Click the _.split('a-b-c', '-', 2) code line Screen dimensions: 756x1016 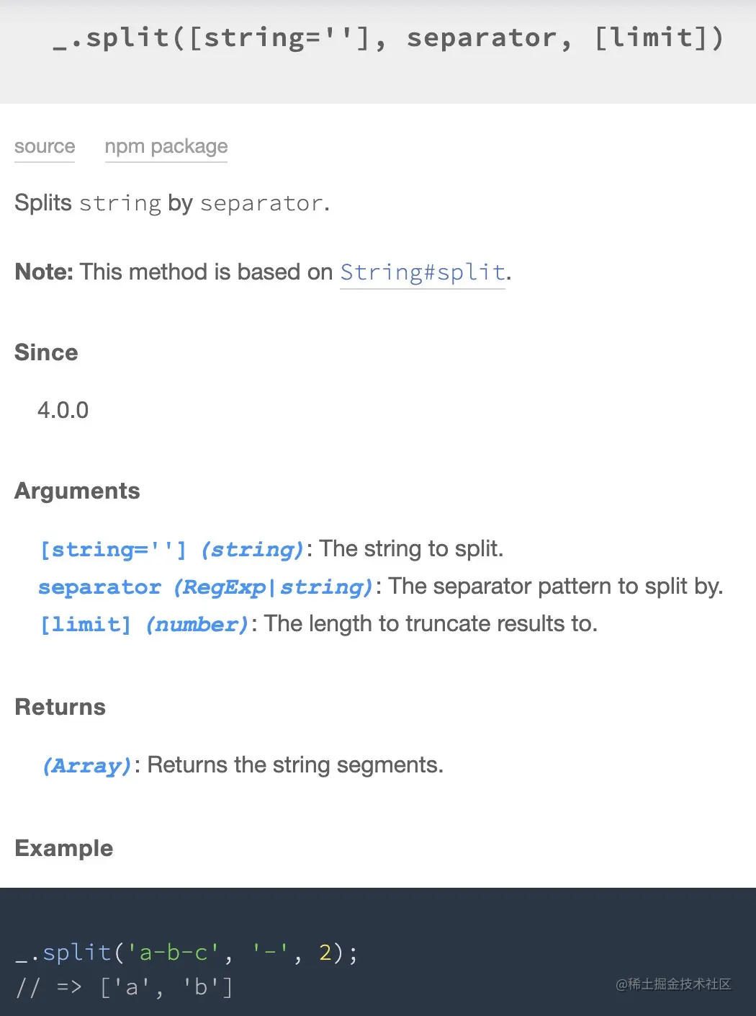coord(186,953)
